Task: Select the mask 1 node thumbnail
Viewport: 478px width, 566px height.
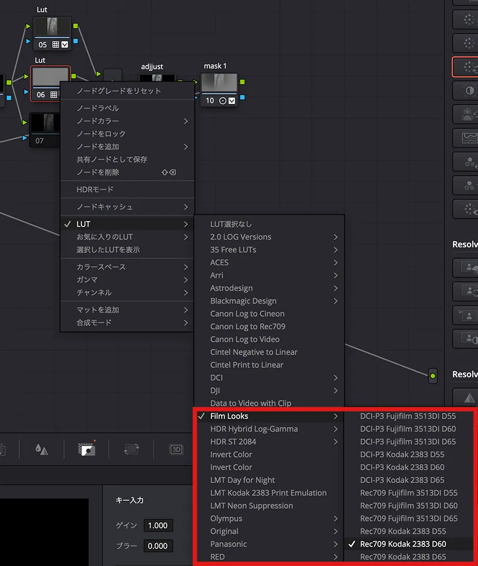Action: pos(219,83)
